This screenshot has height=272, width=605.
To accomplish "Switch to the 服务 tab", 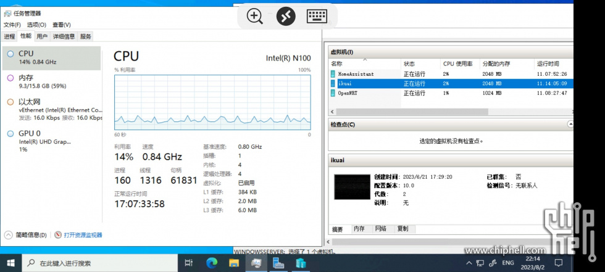I will tap(86, 36).
